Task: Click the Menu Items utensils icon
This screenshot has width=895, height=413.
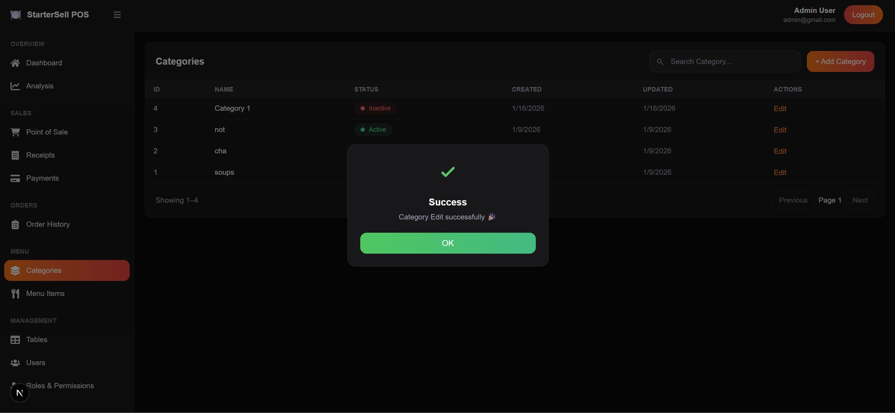Action: [15, 294]
